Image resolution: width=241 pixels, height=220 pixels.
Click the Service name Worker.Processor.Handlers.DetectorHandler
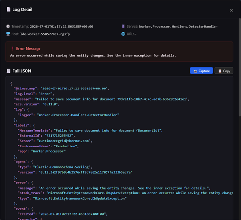178,27
